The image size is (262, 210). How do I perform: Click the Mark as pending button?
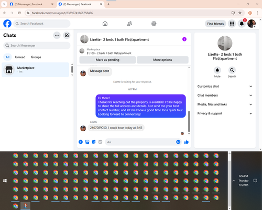coord(107,60)
